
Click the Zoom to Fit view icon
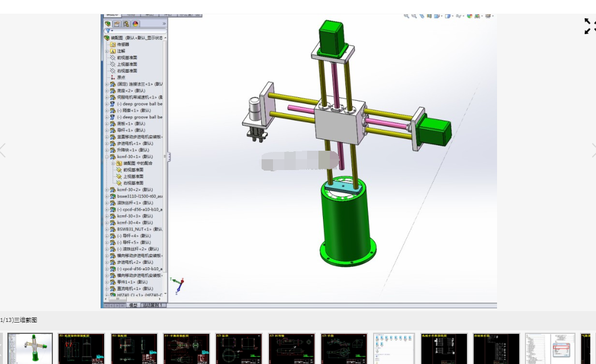coord(407,16)
